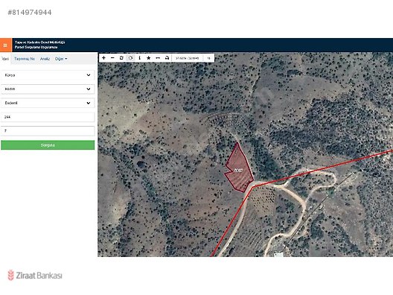Open the Diğer dropdown menu
393x295 pixels.
pyautogui.click(x=61, y=59)
